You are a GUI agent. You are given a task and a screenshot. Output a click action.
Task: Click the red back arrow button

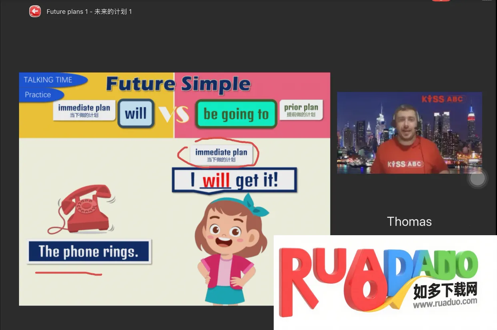(x=35, y=12)
